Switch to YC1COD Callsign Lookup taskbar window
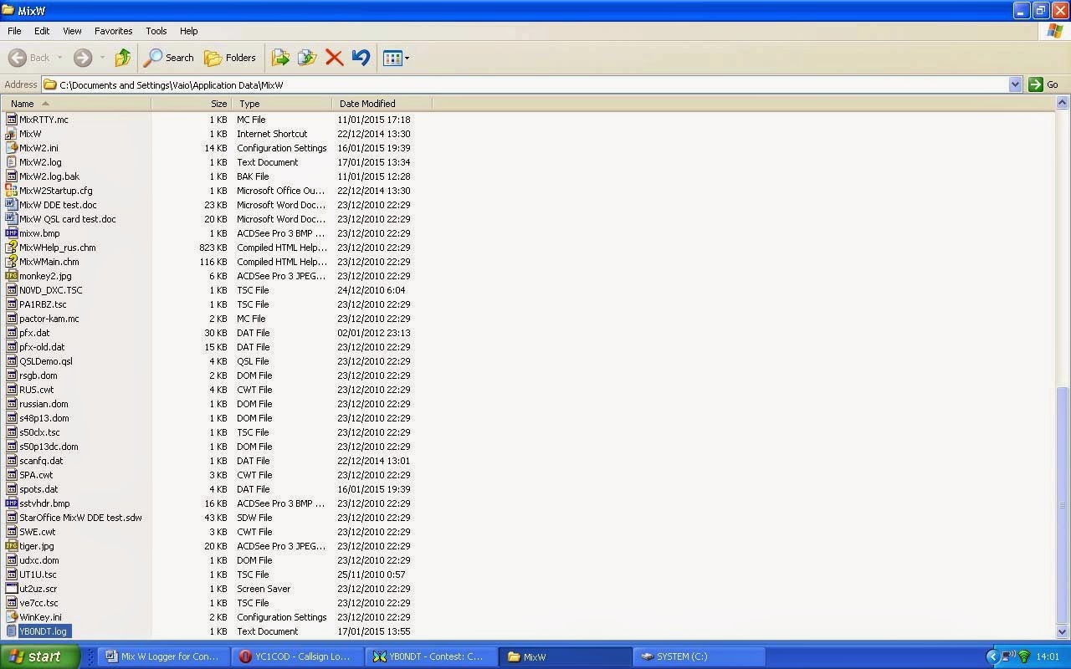This screenshot has width=1071, height=669. [x=298, y=656]
